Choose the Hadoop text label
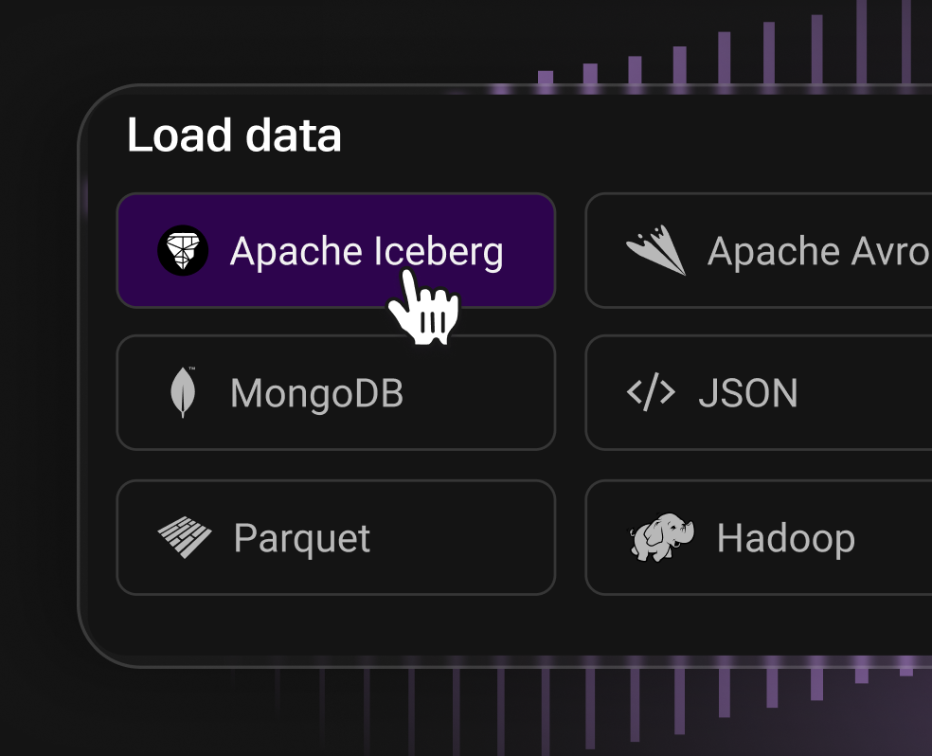This screenshot has width=932, height=756. 785,538
